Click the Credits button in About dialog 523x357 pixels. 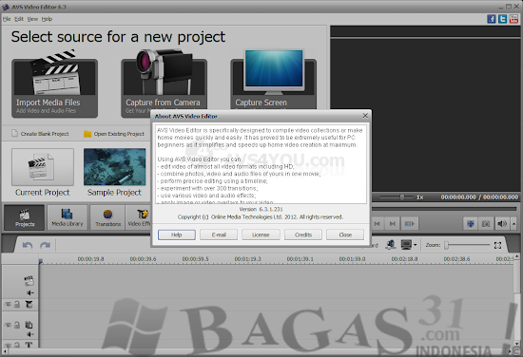[302, 235]
